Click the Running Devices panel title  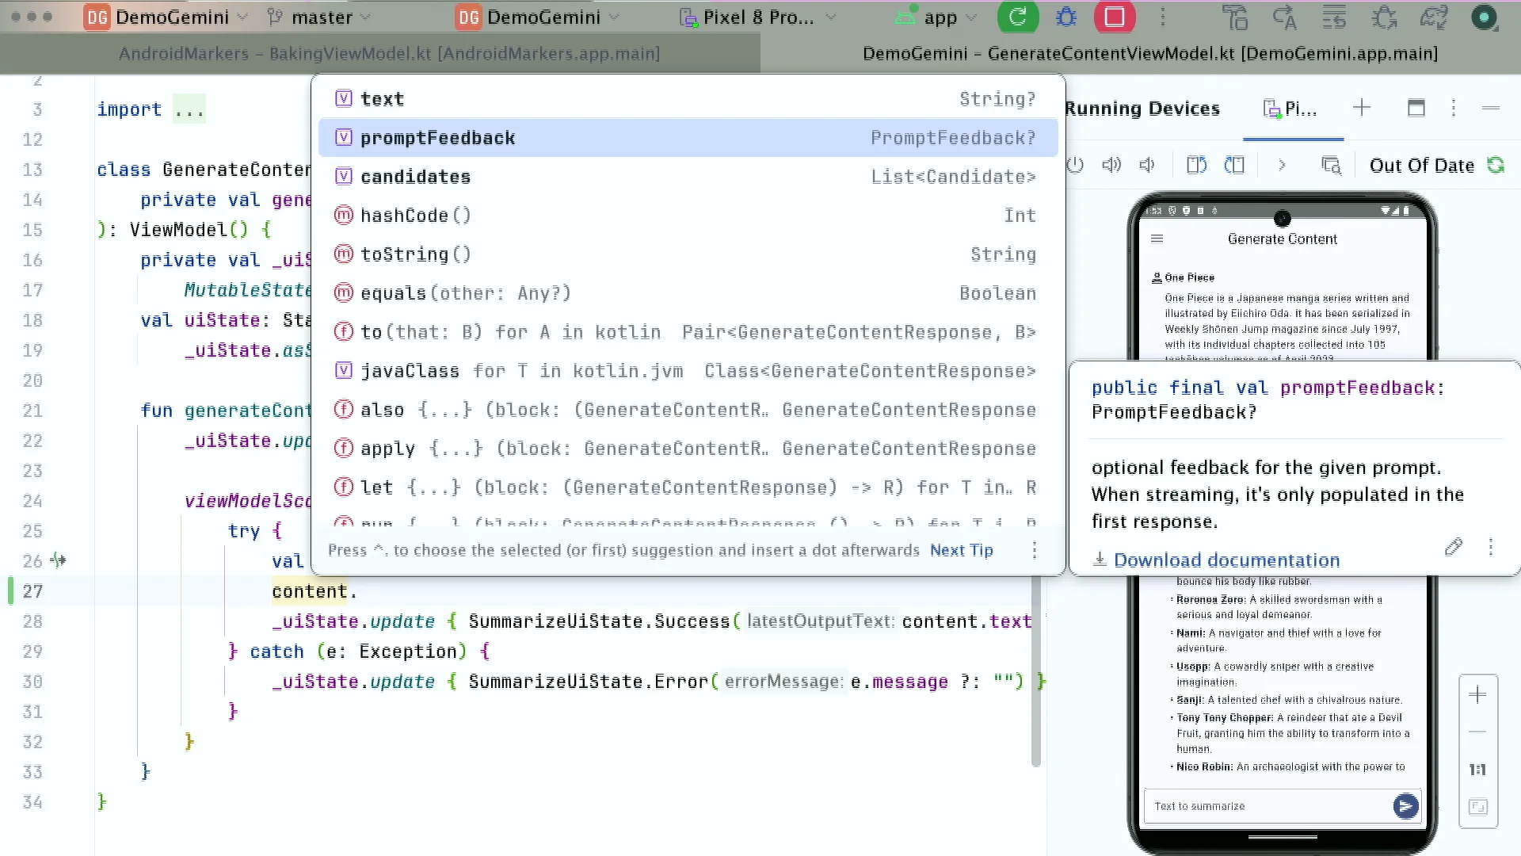pos(1142,109)
